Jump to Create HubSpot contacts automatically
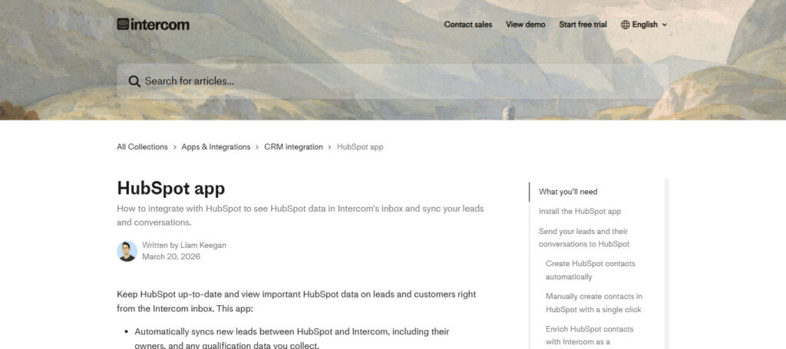786x349 pixels. pyautogui.click(x=590, y=270)
